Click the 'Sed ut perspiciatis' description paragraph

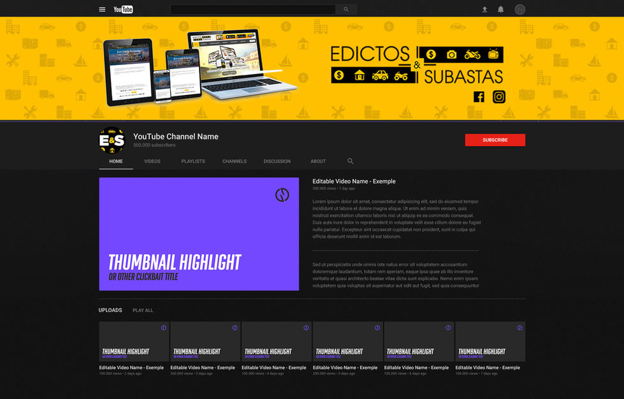[x=396, y=275]
